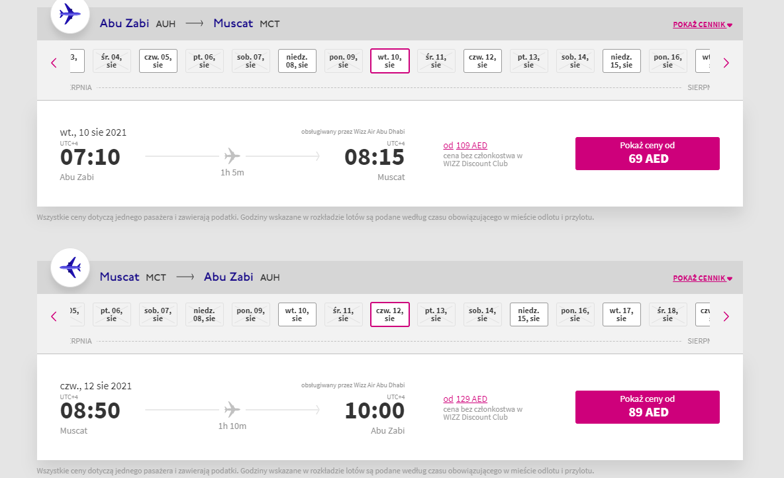
Task: Select return date czw. 12, sie
Action: tap(390, 314)
